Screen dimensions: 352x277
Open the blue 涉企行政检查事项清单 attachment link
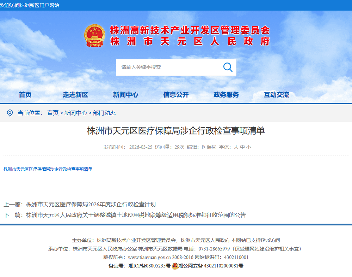(48, 169)
